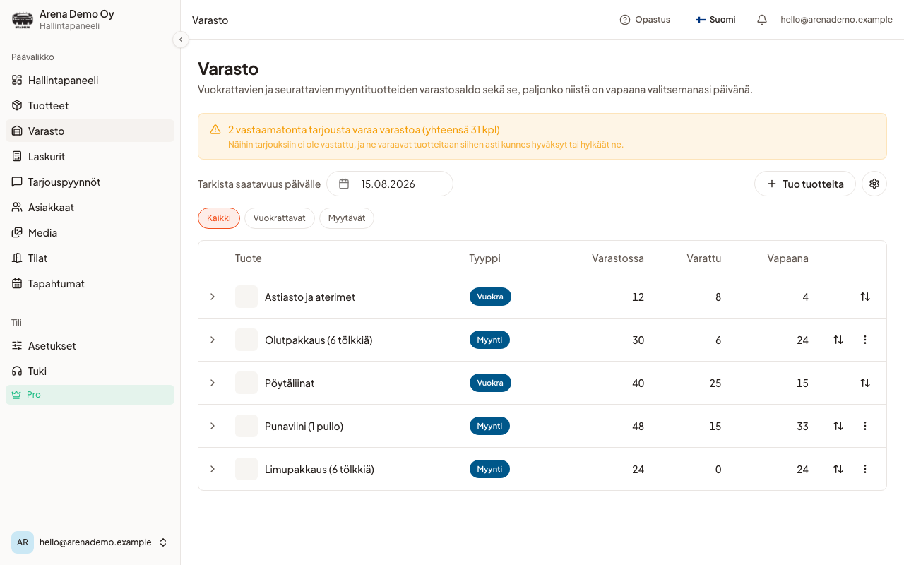Open the availability date picker field
The width and height of the screenshot is (904, 565).
pos(390,184)
